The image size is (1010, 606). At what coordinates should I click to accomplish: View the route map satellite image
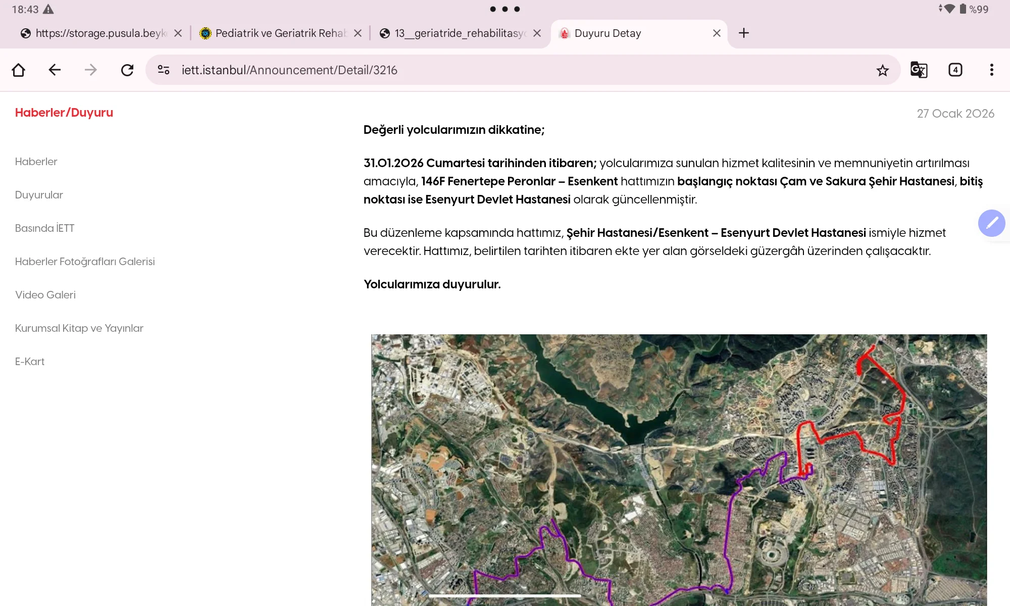tap(677, 470)
